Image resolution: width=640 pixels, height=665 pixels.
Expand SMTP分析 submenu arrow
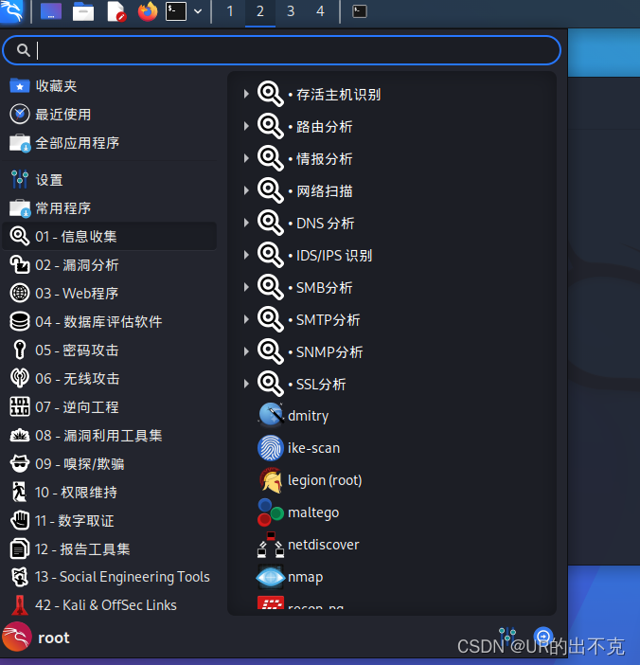click(246, 320)
